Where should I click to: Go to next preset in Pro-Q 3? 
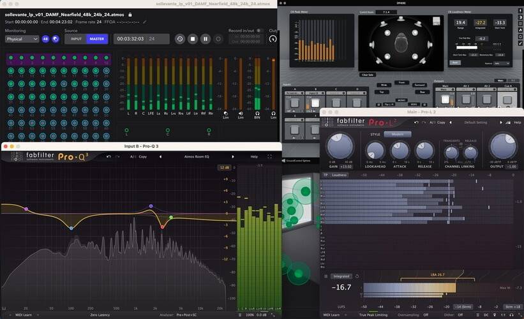click(x=232, y=156)
